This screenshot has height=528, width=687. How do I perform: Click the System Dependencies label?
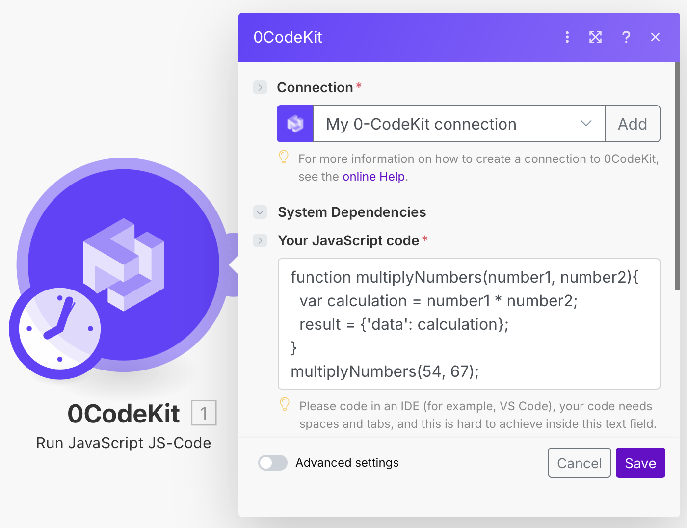click(352, 212)
